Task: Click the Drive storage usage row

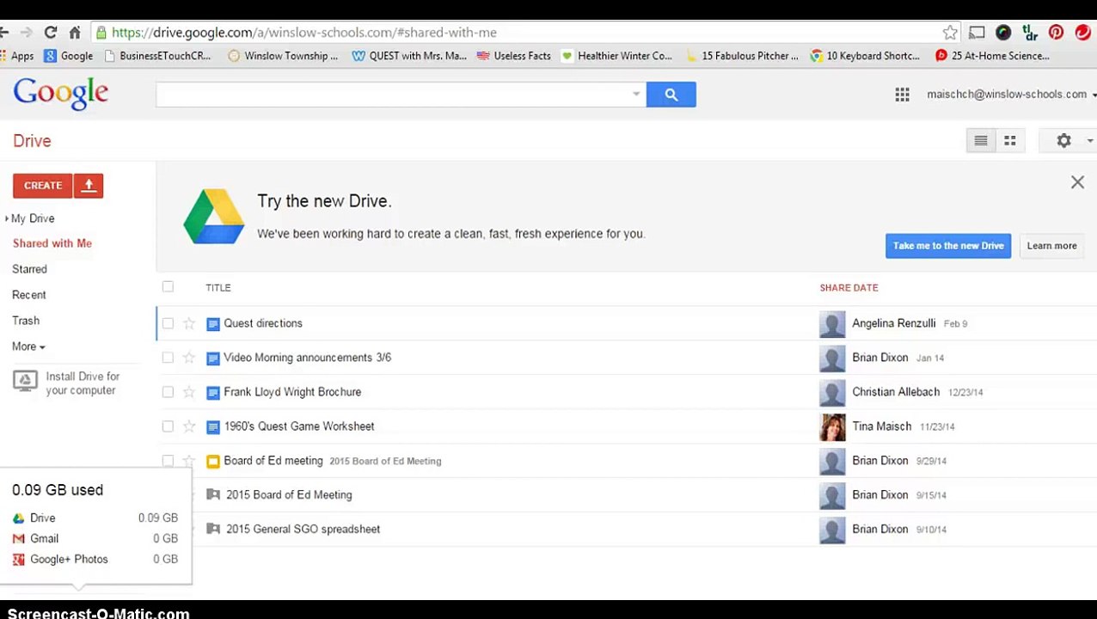Action: click(95, 518)
